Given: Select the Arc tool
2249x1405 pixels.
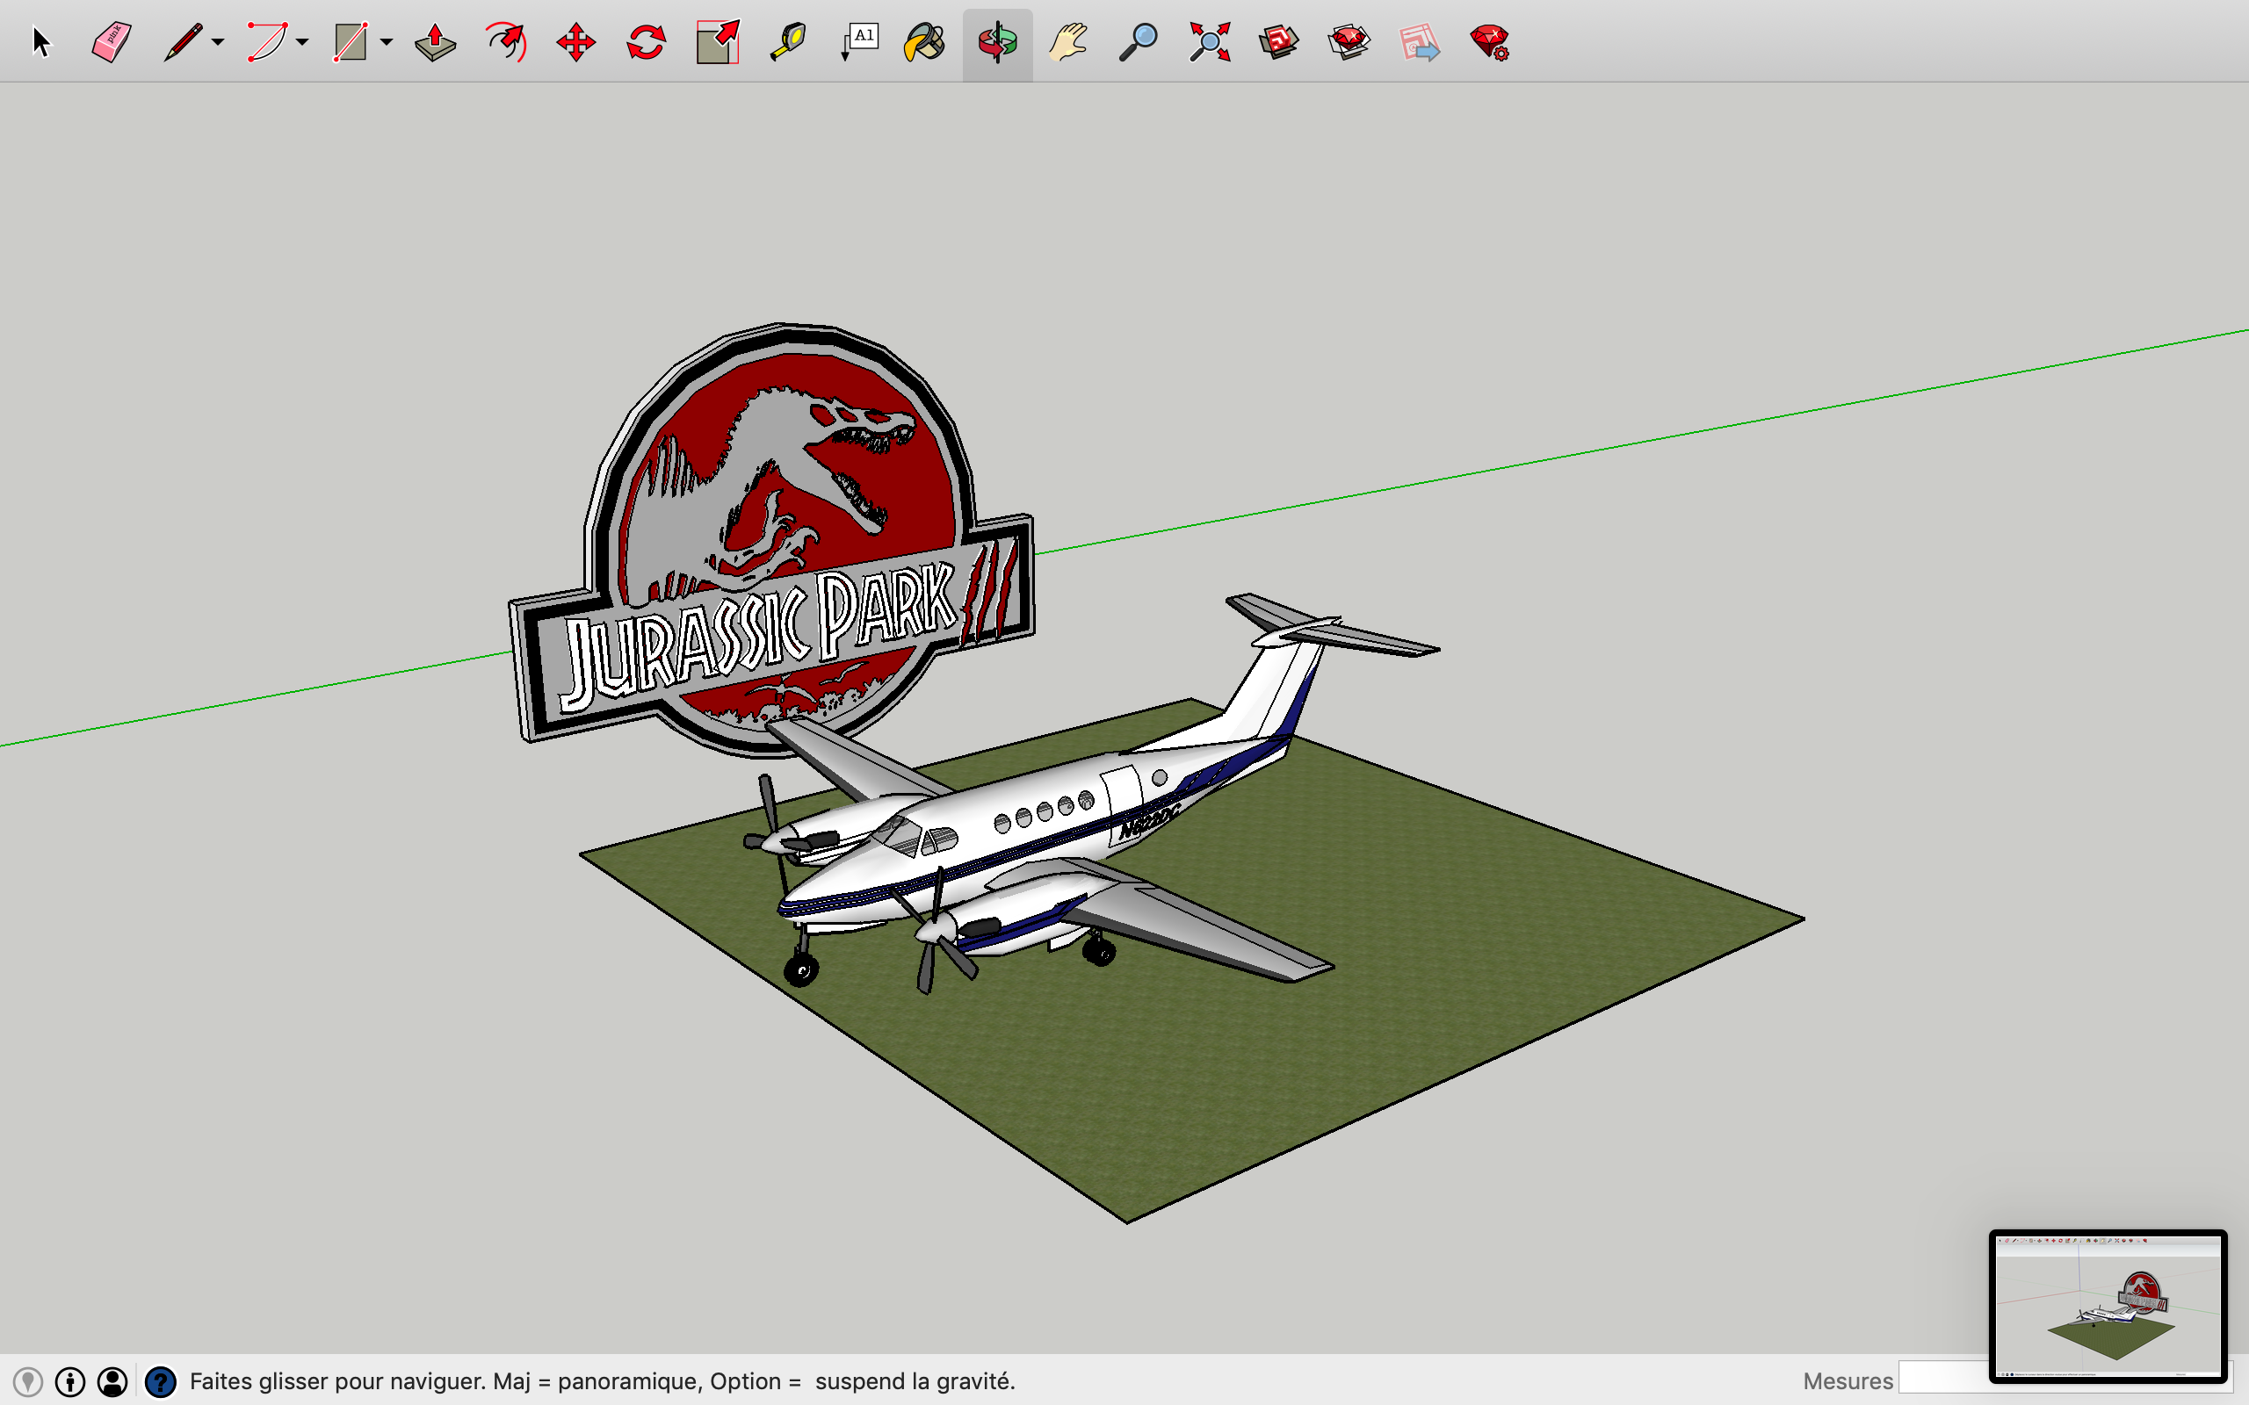Looking at the screenshot, I should tap(267, 43).
